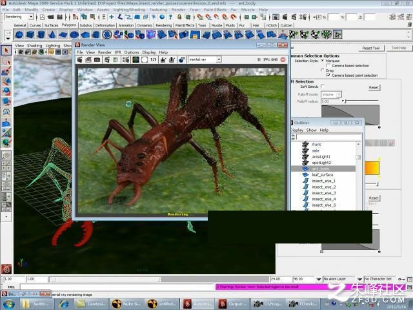Image resolution: width=413 pixels, height=310 pixels.
Task: Switch to the Polygons shelf tab
Action: click(x=69, y=25)
